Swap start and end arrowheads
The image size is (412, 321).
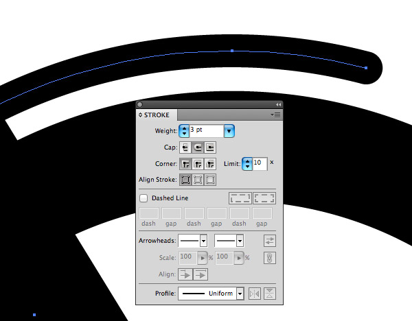click(x=270, y=241)
